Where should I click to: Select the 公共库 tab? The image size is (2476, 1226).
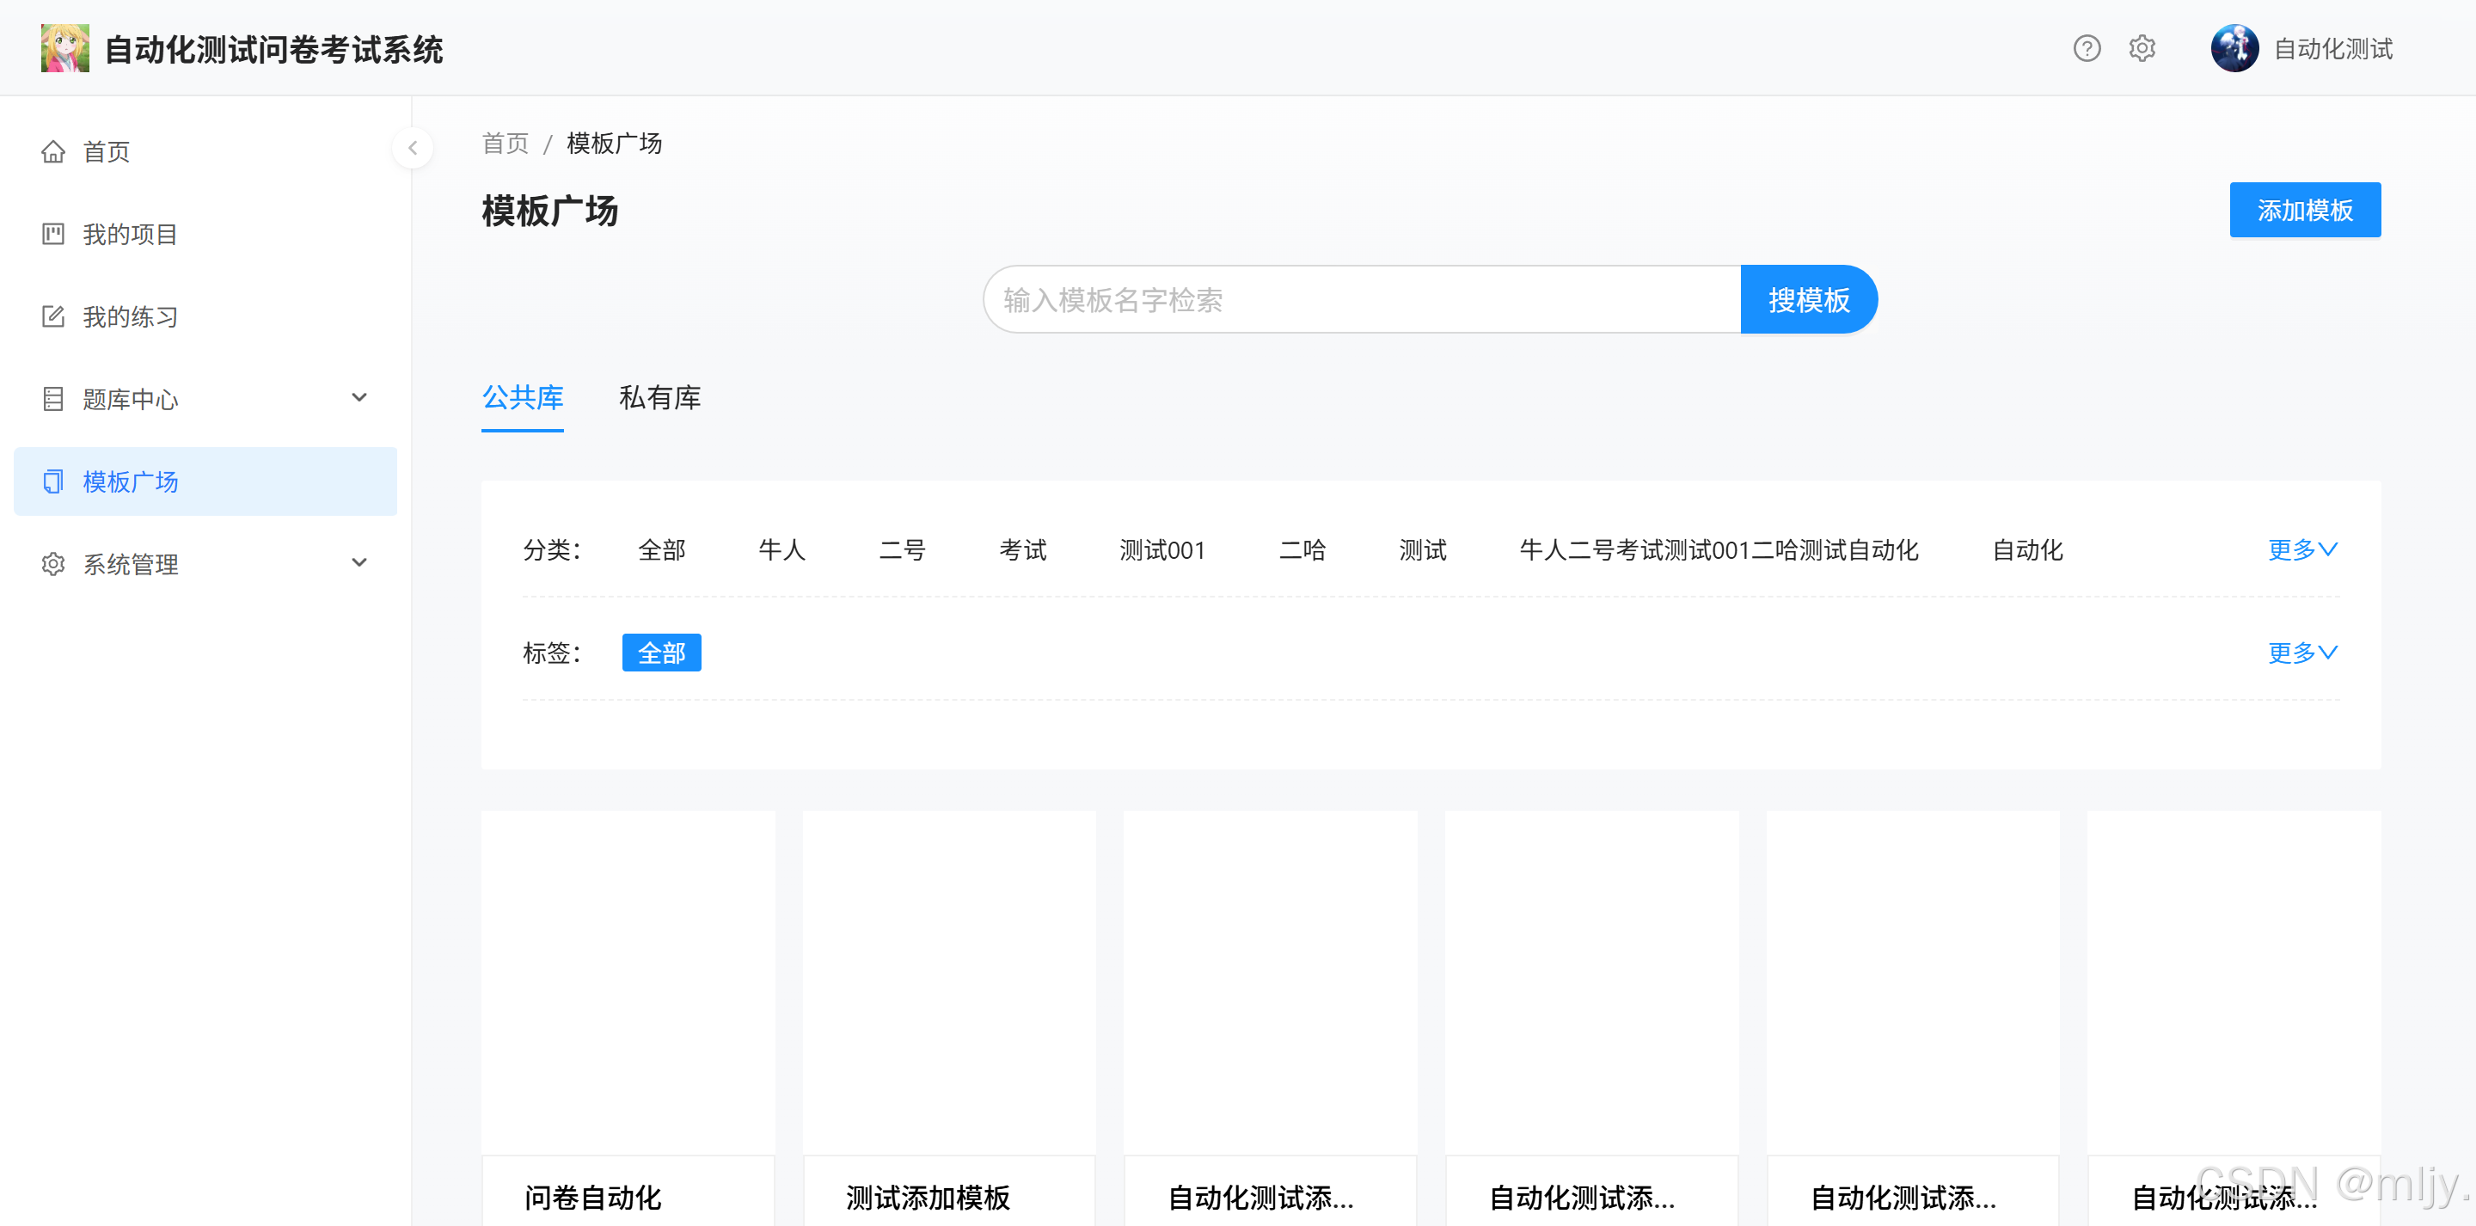click(x=522, y=398)
